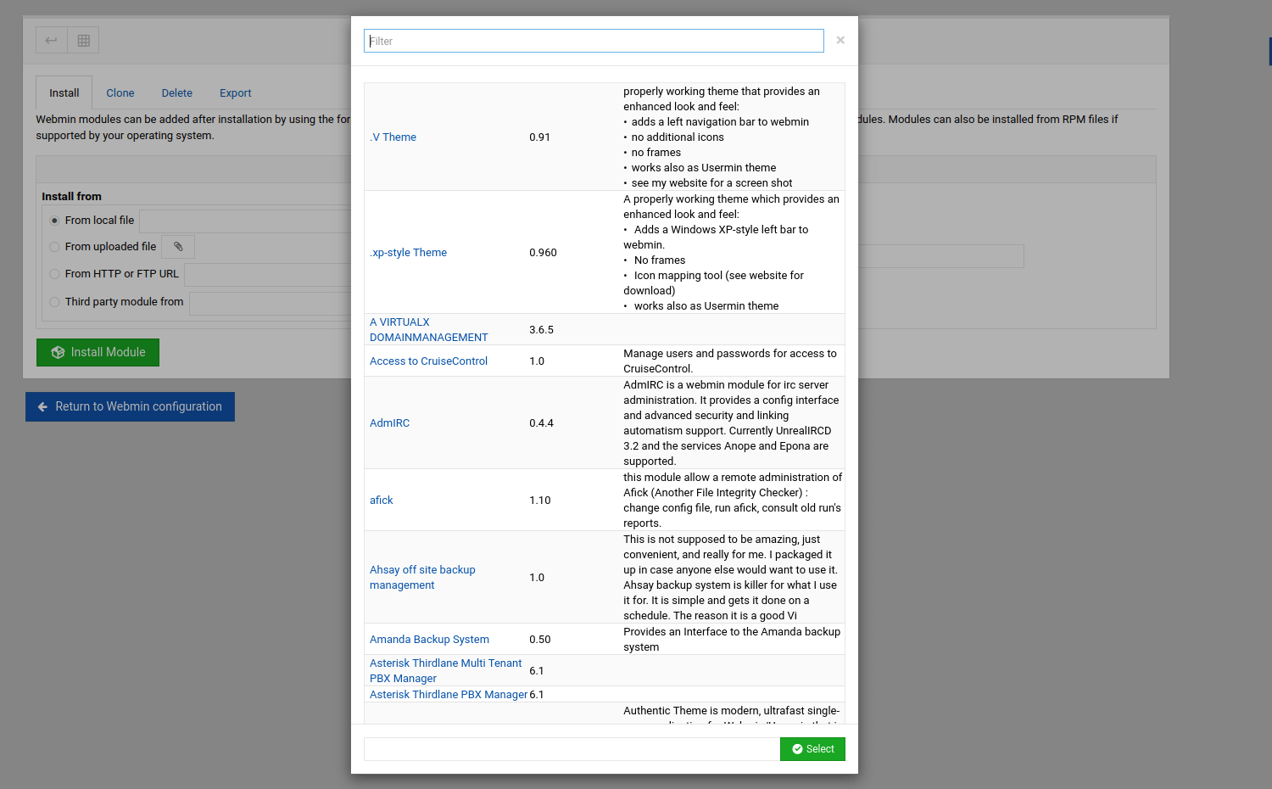1272x789 pixels.
Task: Click the Filter search field
Action: [x=594, y=41]
